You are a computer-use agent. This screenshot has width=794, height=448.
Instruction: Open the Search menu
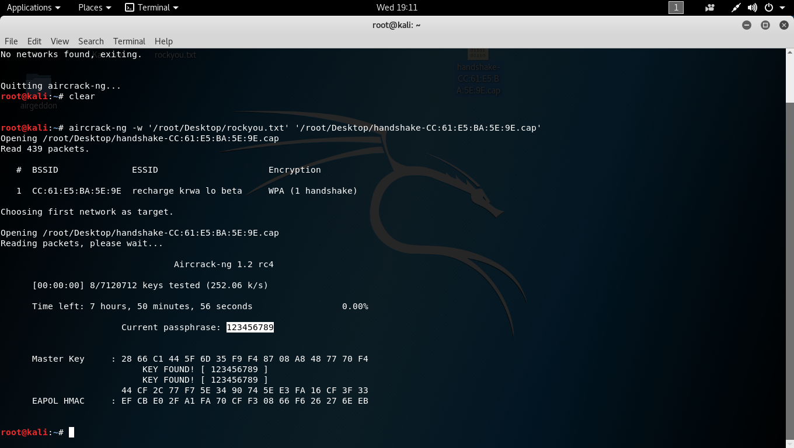91,41
